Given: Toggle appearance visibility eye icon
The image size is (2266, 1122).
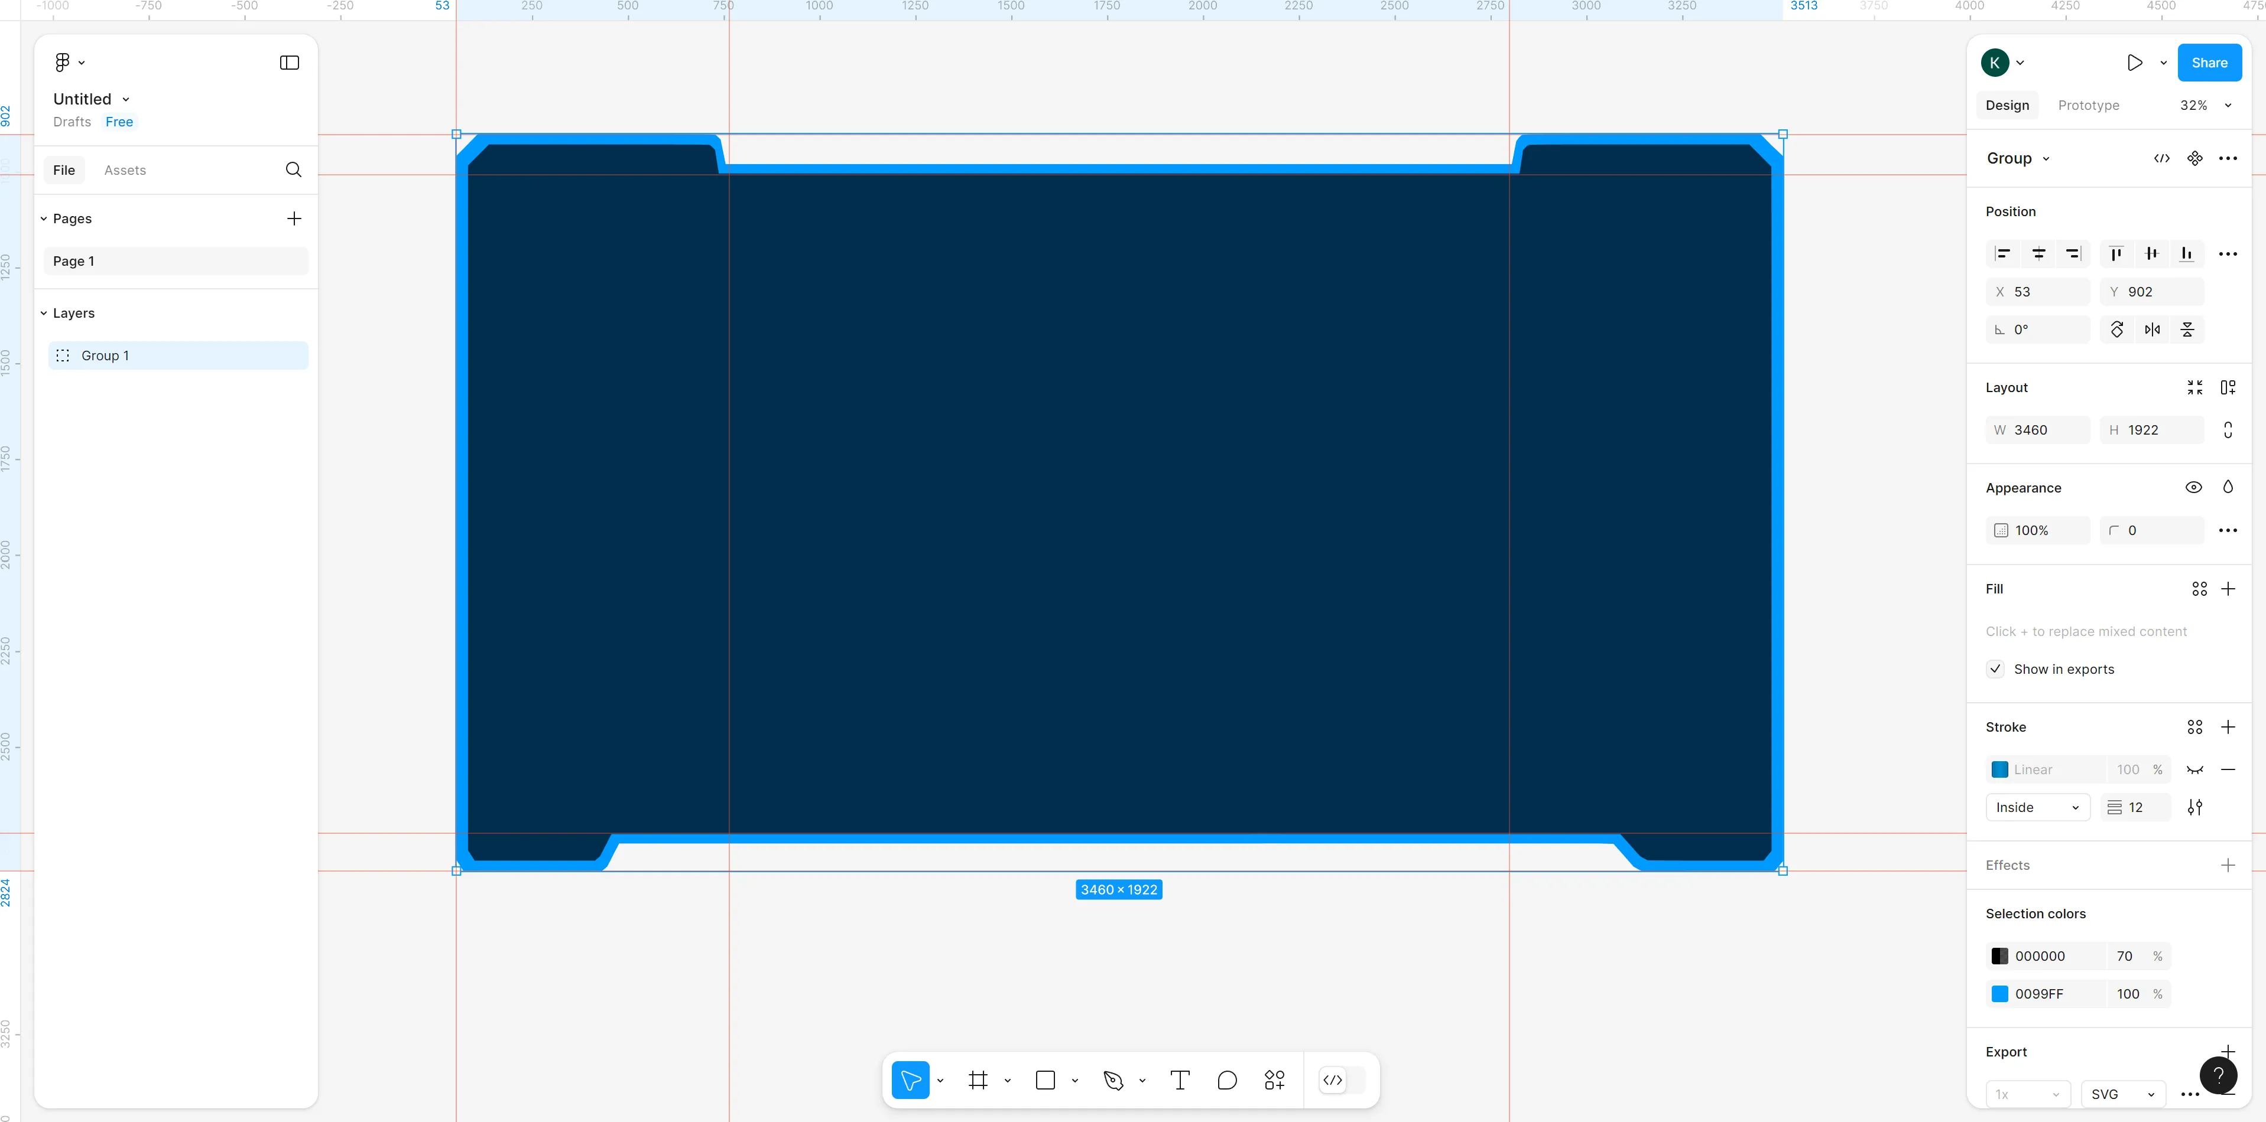Looking at the screenshot, I should click(2193, 487).
